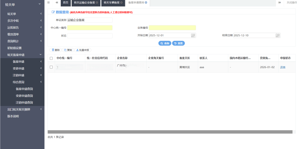
Task: Open calendar picker for 开始日期
Action: (x=193, y=35)
